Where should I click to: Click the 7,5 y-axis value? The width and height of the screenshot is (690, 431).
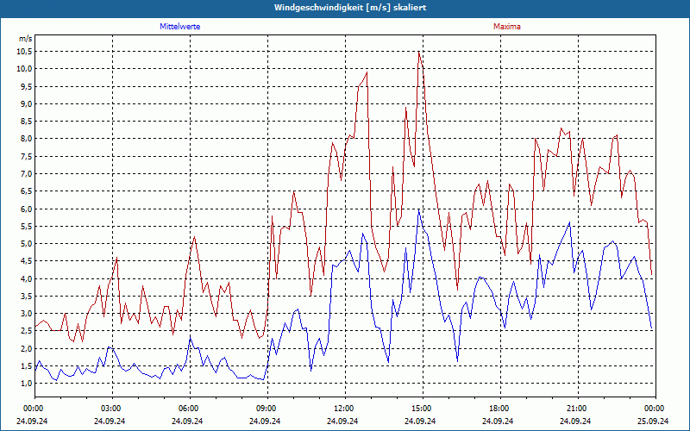27,156
